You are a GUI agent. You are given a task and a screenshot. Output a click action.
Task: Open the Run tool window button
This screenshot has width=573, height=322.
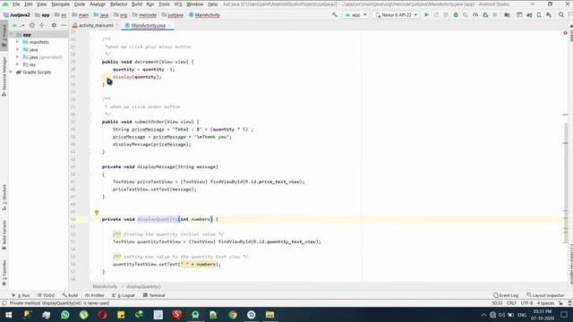pos(21,295)
